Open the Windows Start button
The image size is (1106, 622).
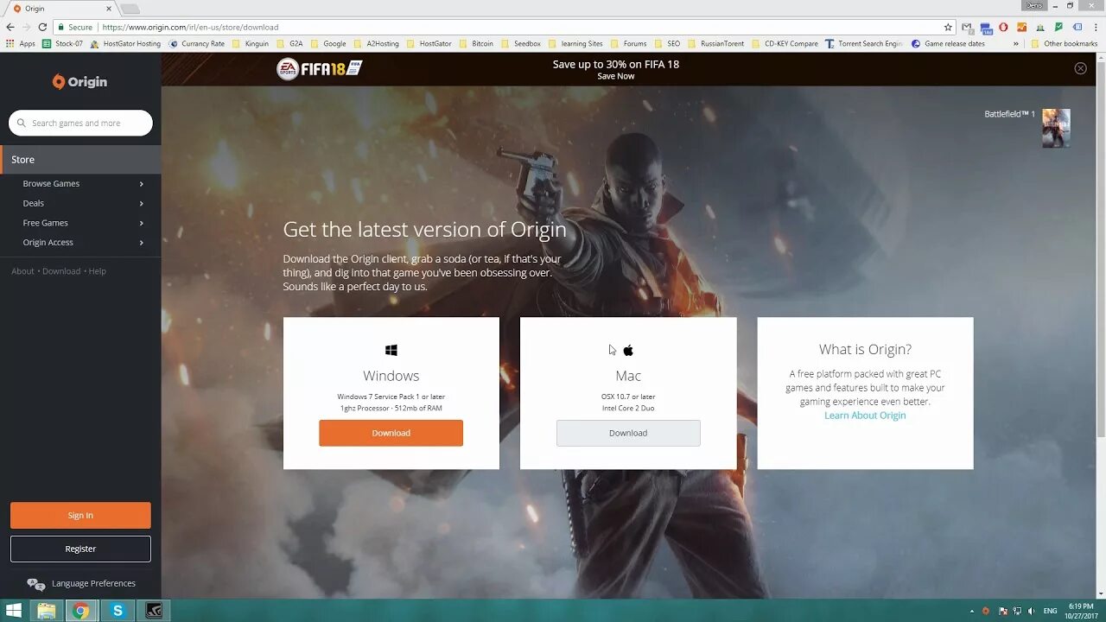[x=14, y=611]
